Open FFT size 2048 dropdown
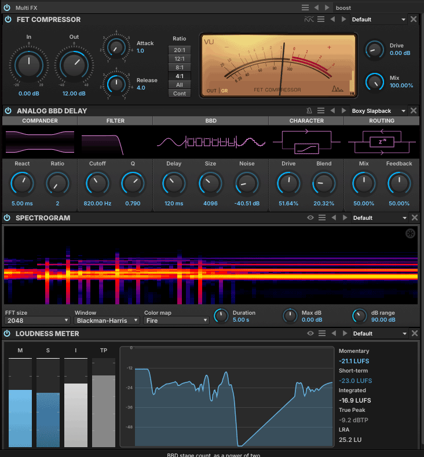The height and width of the screenshot is (457, 424). [37, 320]
